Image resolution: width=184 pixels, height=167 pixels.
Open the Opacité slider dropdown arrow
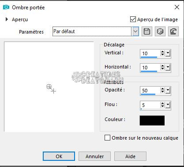[168, 91]
